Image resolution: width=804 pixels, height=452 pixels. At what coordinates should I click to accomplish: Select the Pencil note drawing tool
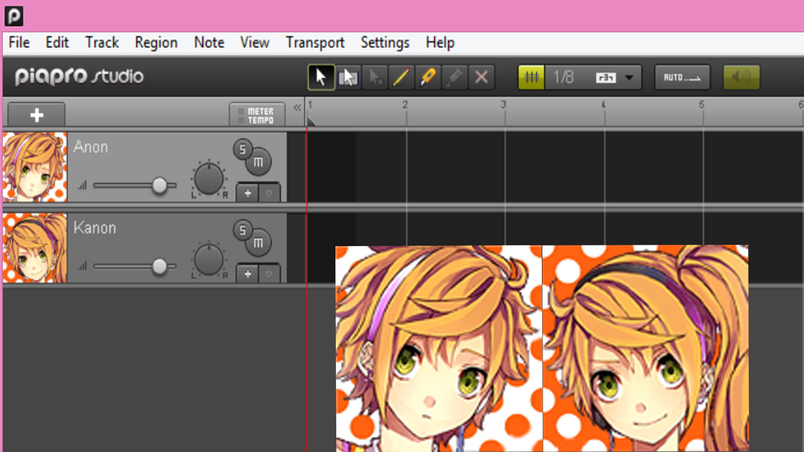pyautogui.click(x=401, y=77)
